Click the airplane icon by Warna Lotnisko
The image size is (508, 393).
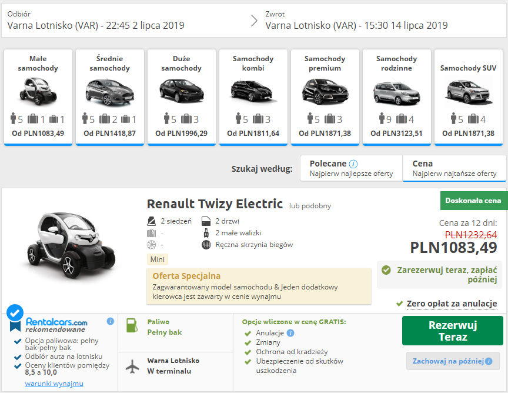132,367
